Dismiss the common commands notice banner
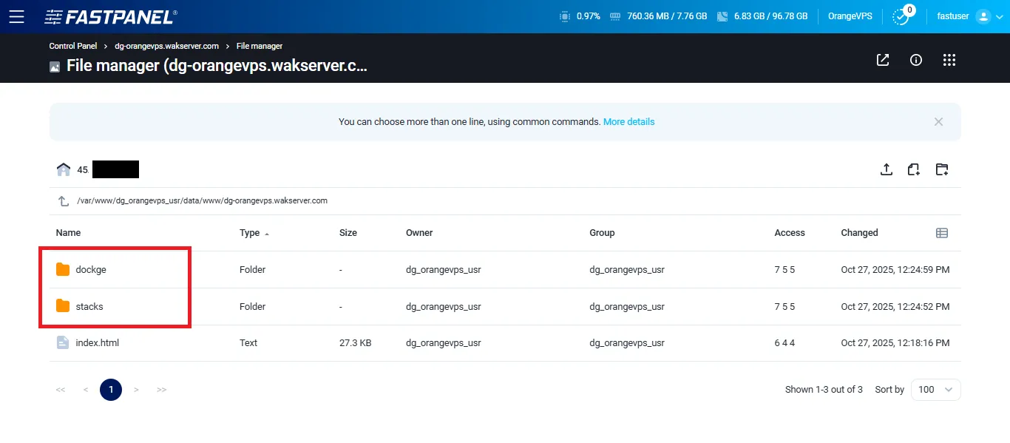This screenshot has height=443, width=1010. (x=938, y=121)
